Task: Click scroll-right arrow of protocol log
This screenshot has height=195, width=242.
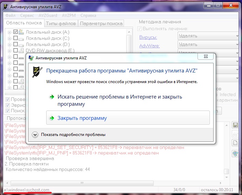Action: [220, 183]
